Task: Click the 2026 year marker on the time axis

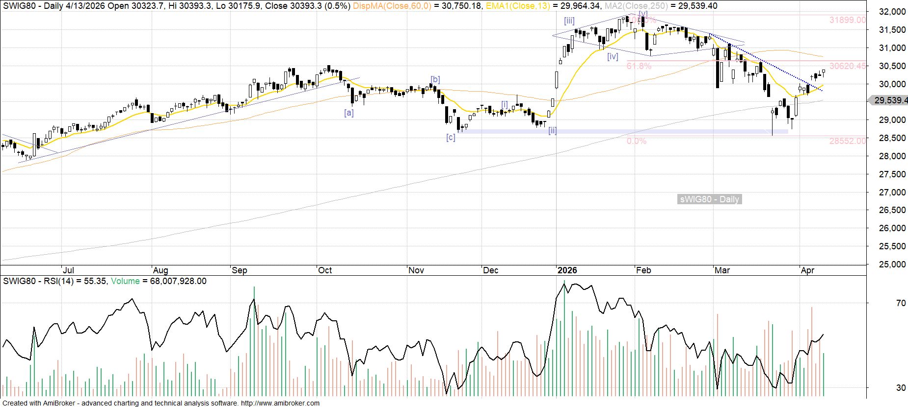Action: click(567, 270)
